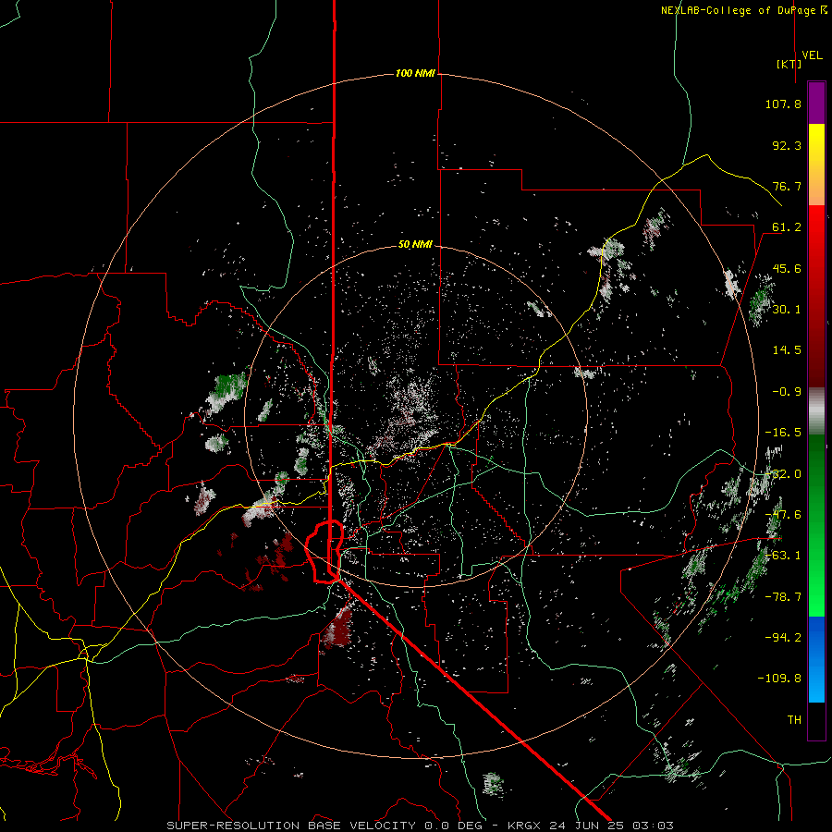Select the 14.5 velocity scale value

tap(787, 350)
